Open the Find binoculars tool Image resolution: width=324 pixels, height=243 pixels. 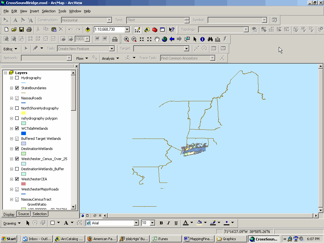tap(210, 39)
